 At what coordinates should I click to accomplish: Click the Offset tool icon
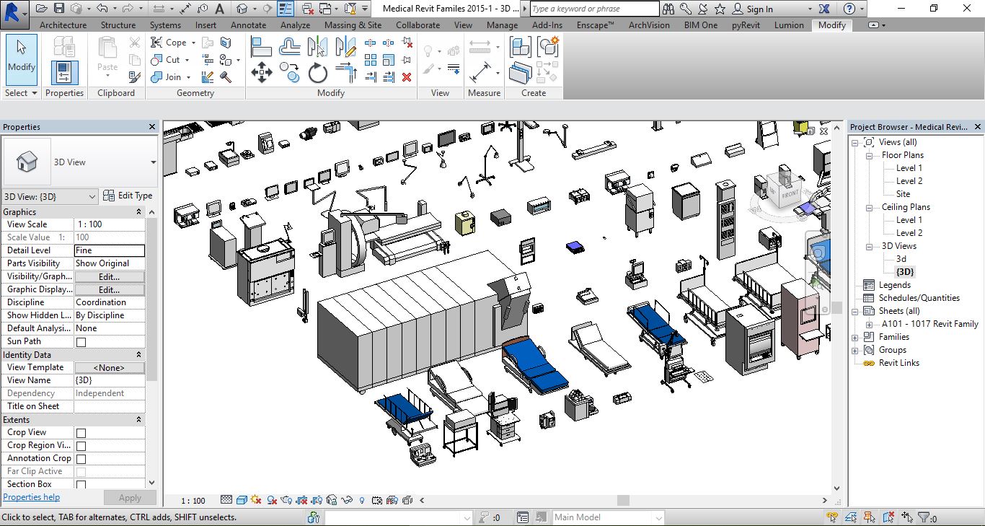click(x=289, y=48)
